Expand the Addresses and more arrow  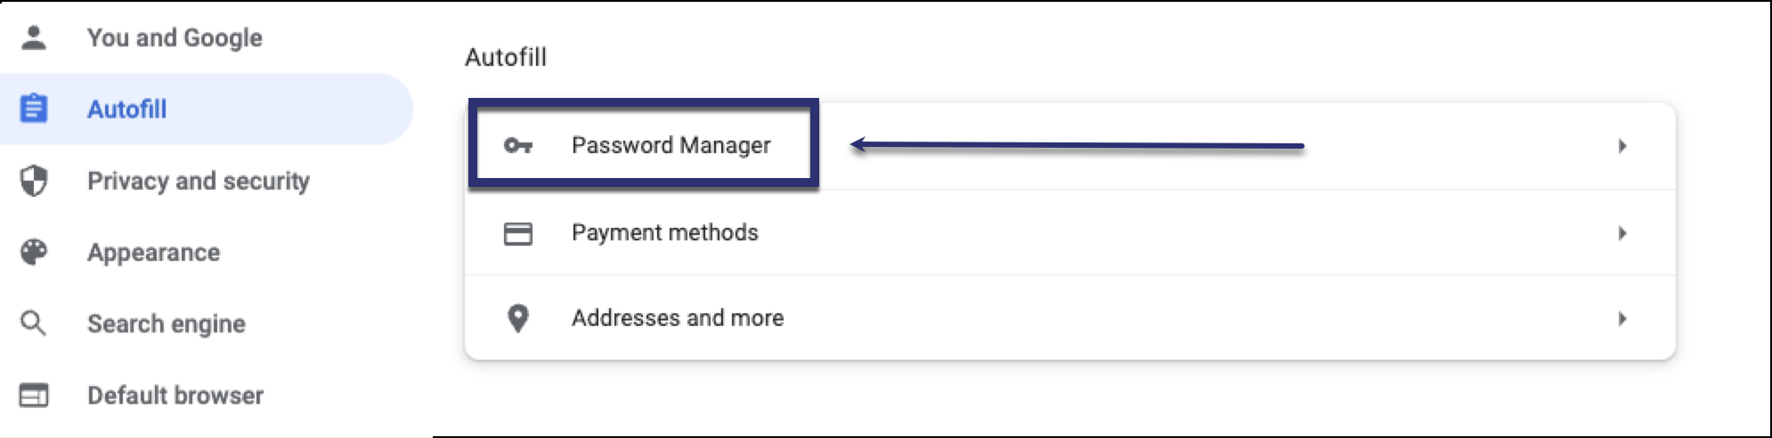pyautogui.click(x=1622, y=319)
